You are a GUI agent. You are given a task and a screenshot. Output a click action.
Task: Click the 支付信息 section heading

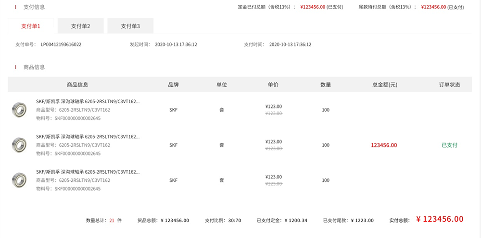point(34,7)
